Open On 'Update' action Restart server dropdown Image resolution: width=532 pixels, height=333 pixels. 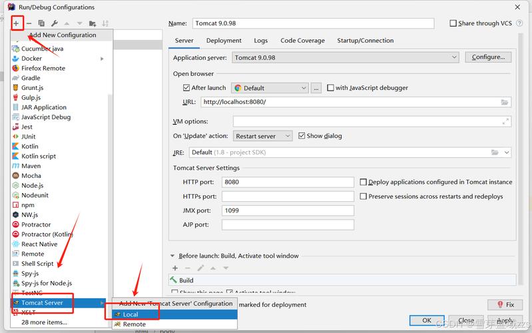tap(262, 136)
